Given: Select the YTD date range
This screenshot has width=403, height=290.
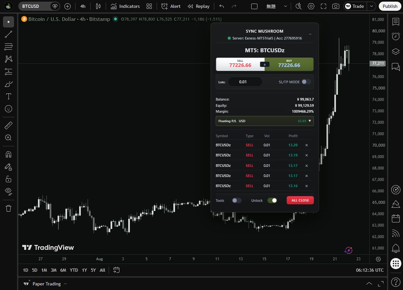Looking at the screenshot, I should [x=74, y=270].
